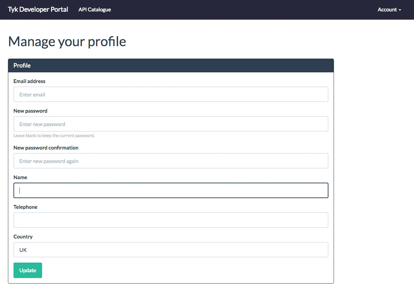Click the leave blank password hint text
The width and height of the screenshot is (414, 296).
tap(54, 135)
